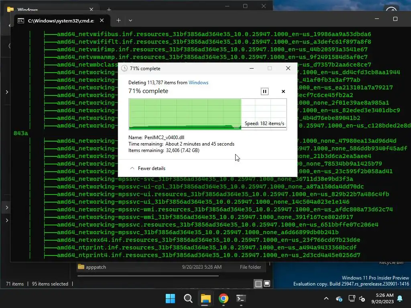The image size is (411, 308).
Task: Click muted volume tray icon
Action: coord(362,298)
